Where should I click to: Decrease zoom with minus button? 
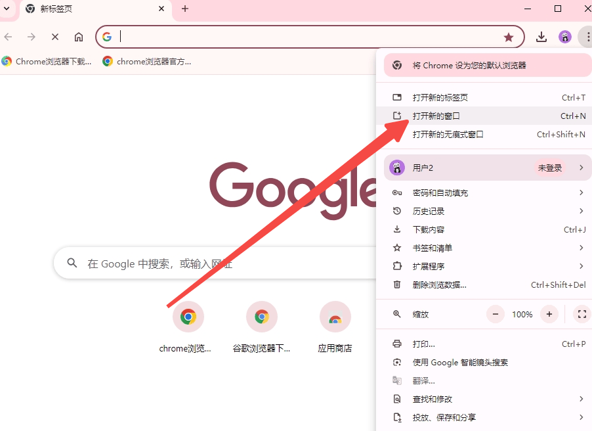[496, 314]
